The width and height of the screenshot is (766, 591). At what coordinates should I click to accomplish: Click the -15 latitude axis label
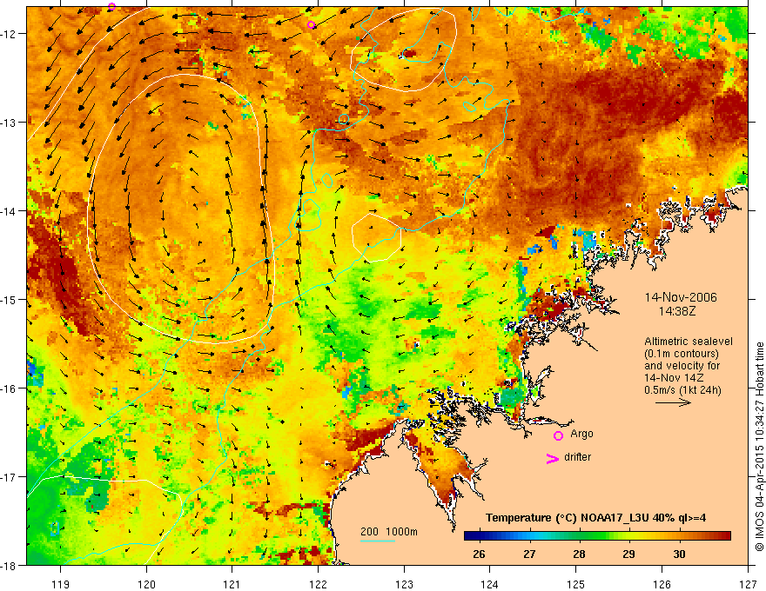click(9, 300)
